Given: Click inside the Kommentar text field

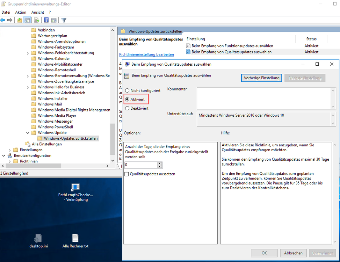Looking at the screenshot, I should [263, 98].
